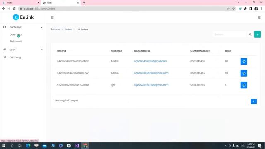The image size is (265, 149).
Task: Reload the page
Action: pos(14,9)
